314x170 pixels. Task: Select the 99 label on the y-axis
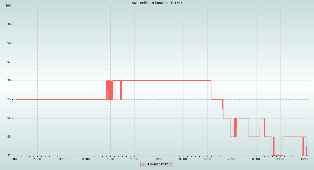coord(9,25)
